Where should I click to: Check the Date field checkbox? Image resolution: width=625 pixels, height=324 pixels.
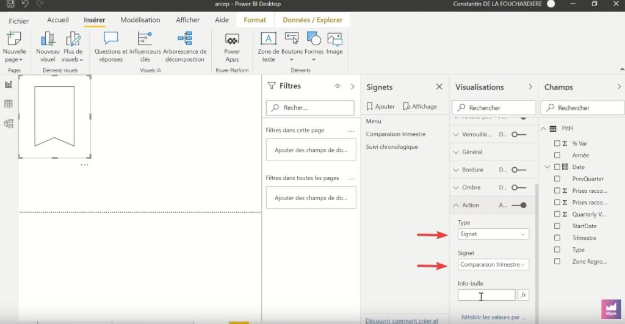[x=557, y=167]
